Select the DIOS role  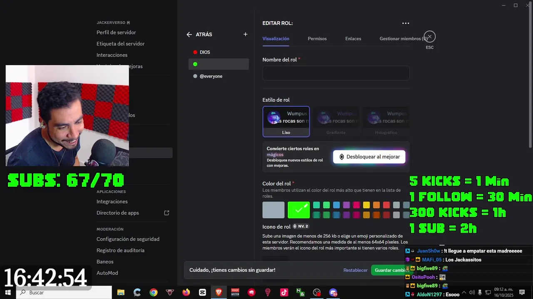(x=219, y=52)
